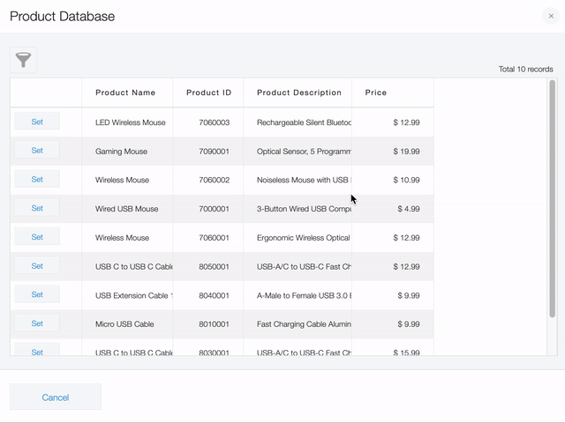The width and height of the screenshot is (565, 423).
Task: Select Set for product ID 7060001
Action: pyautogui.click(x=37, y=237)
